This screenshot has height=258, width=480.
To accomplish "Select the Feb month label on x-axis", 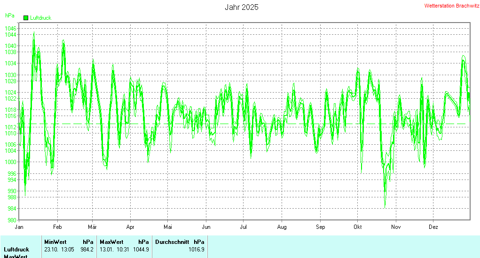I will coord(57,227).
